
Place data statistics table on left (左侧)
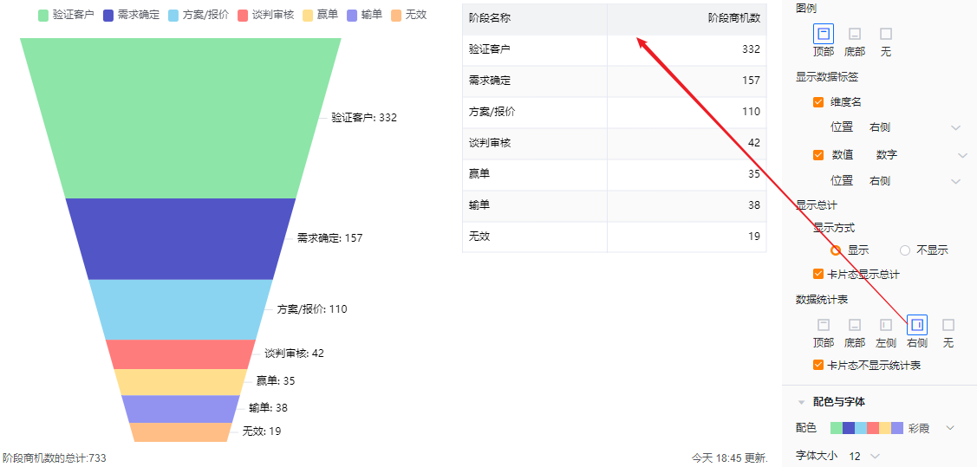tap(886, 325)
